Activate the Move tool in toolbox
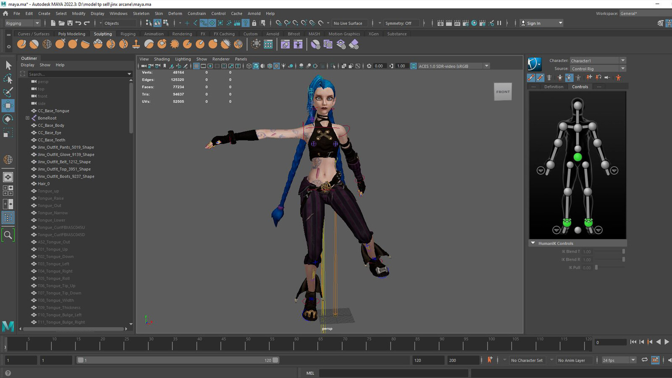Viewport: 672px width, 378px height. click(x=8, y=105)
